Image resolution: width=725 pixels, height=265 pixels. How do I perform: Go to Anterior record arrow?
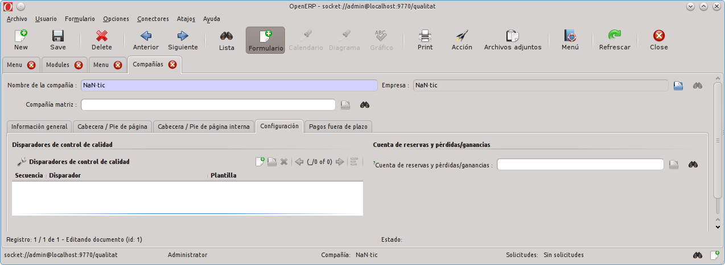(x=146, y=36)
